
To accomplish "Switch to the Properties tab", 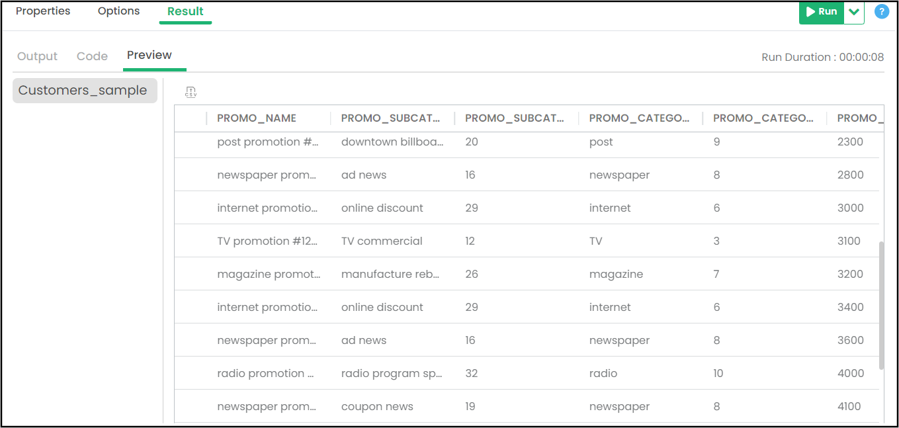I will [43, 11].
